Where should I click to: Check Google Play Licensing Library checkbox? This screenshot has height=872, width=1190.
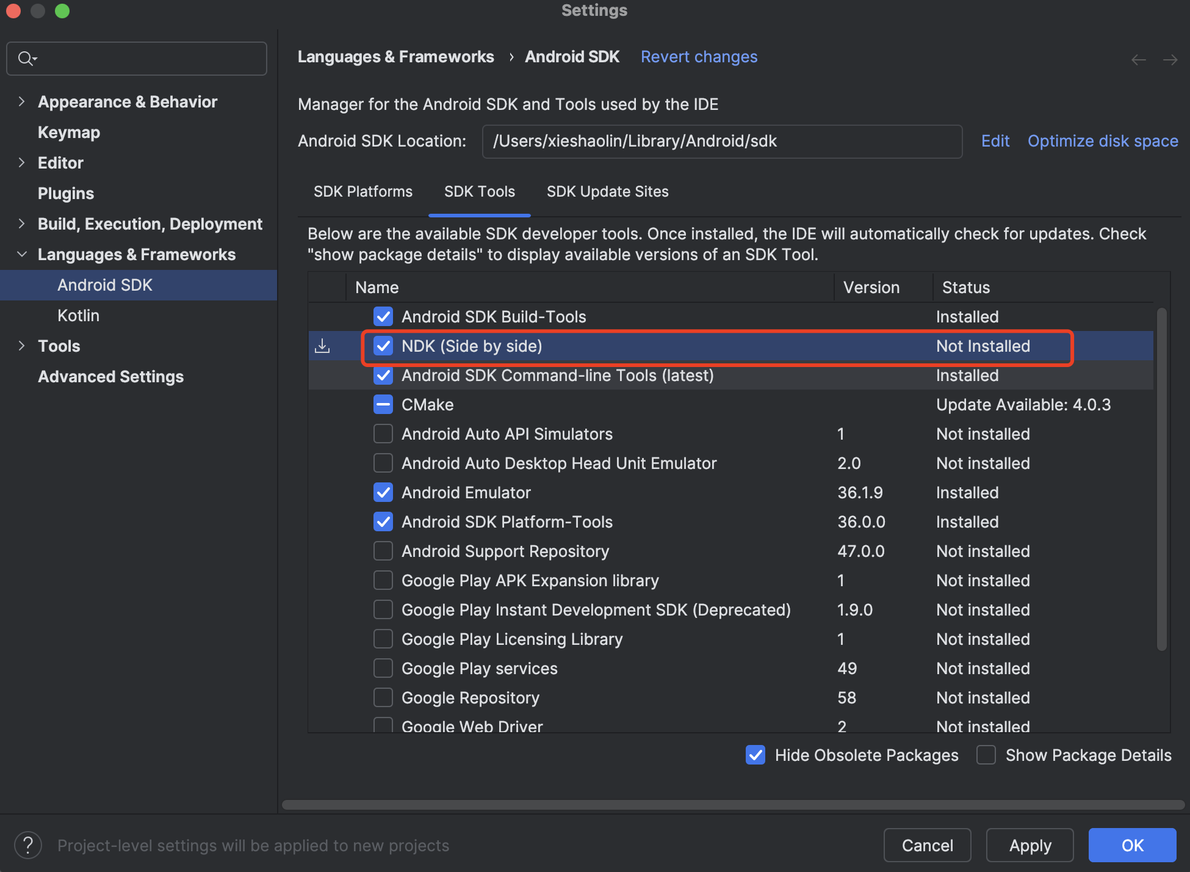point(383,639)
